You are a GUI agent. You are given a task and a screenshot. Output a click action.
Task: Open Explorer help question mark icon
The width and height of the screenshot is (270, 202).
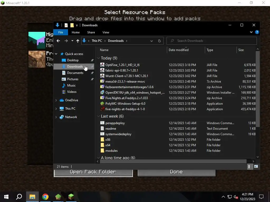(x=257, y=32)
